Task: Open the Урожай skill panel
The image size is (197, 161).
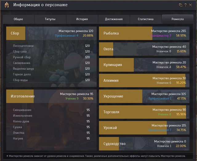Action: tap(144, 128)
